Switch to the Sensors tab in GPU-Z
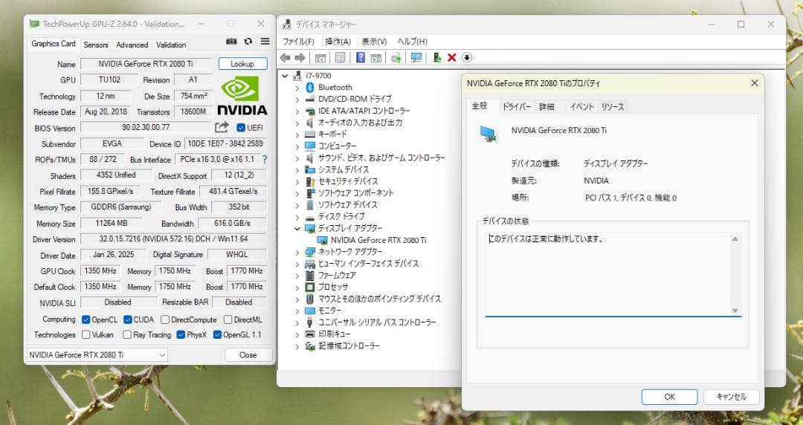803x425 pixels. tap(96, 45)
